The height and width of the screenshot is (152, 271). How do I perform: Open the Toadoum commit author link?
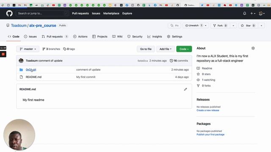coord(32,61)
